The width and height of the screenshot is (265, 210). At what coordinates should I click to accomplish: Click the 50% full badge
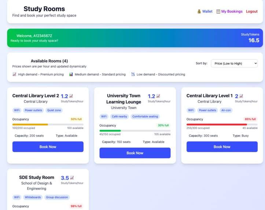tap(76, 119)
